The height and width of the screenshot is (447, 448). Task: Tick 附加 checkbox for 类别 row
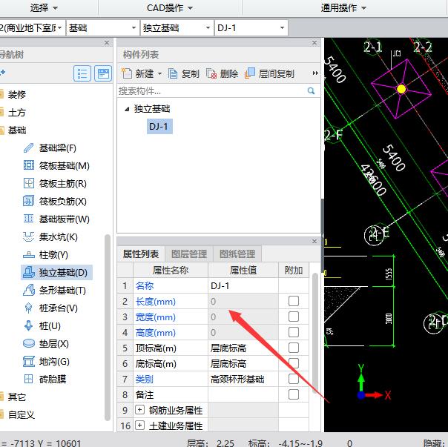tap(294, 379)
